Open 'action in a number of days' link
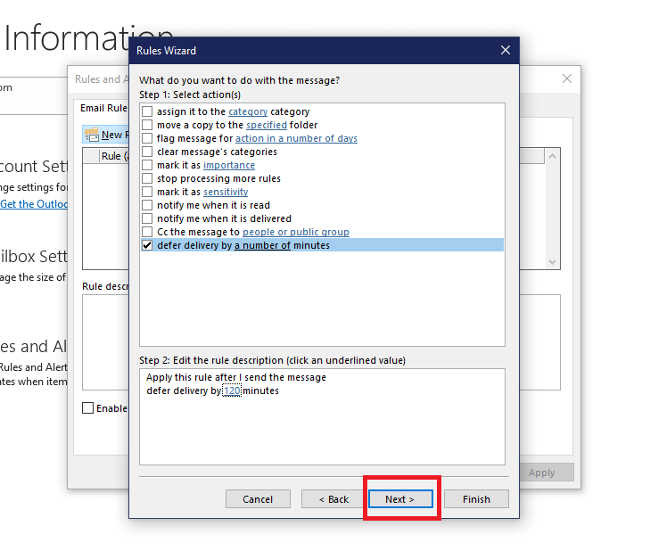The image size is (650, 559). pyautogui.click(x=296, y=138)
